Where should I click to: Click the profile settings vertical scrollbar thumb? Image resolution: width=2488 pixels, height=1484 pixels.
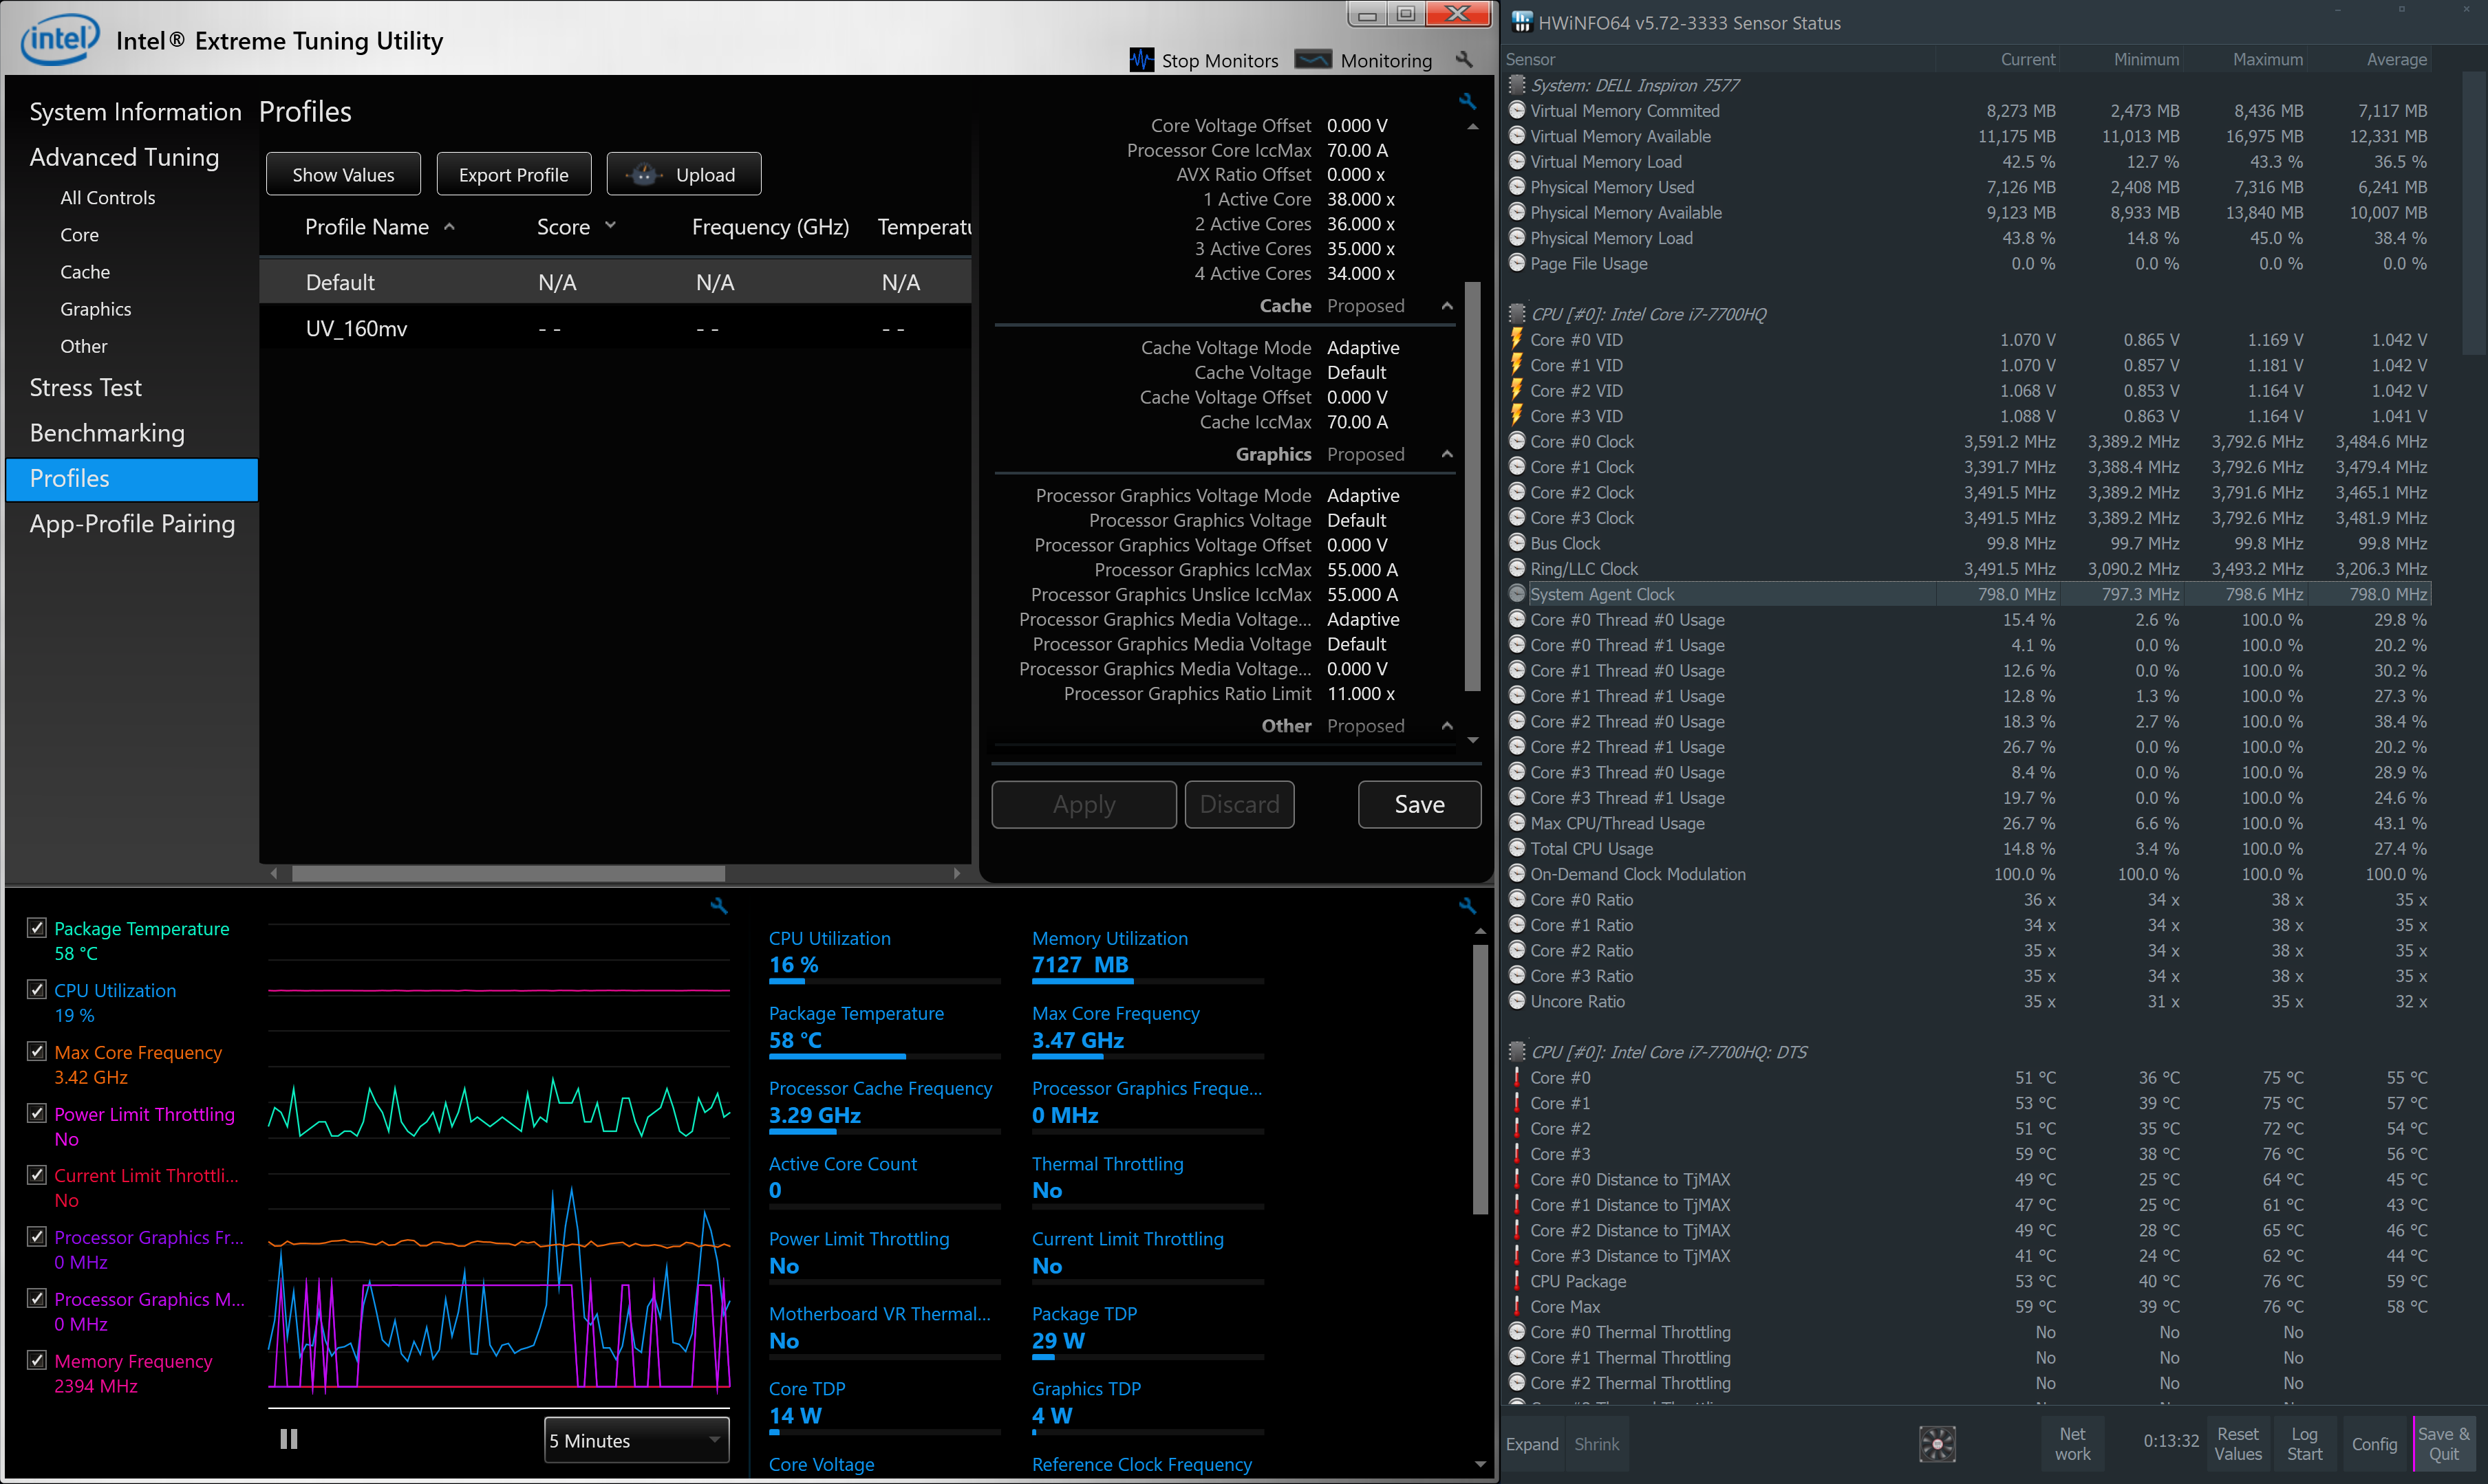(x=1472, y=485)
